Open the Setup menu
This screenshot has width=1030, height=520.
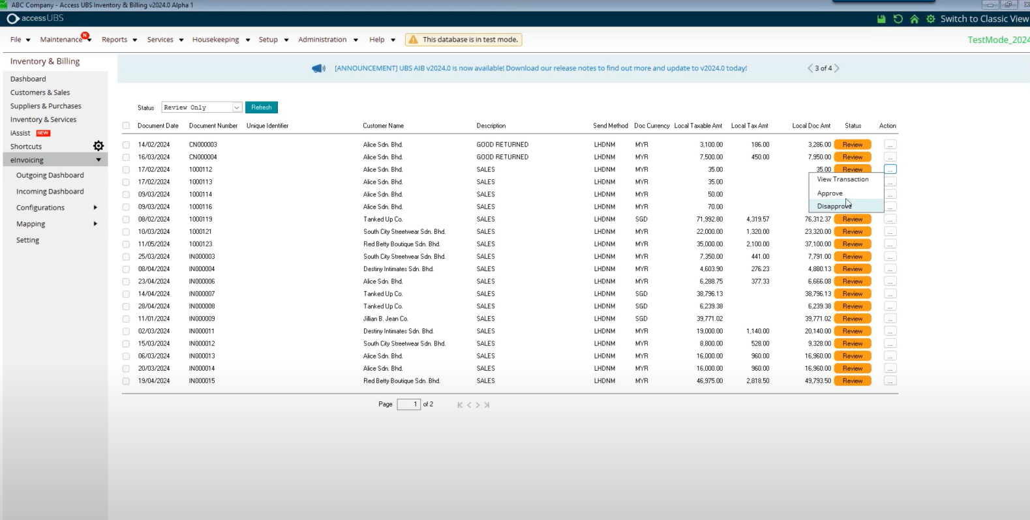[273, 40]
